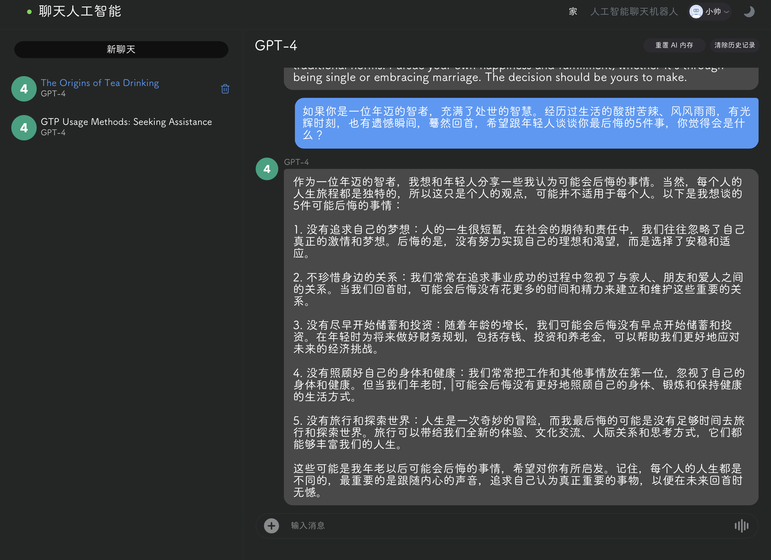
Task: Open 'GTP Usage Methods: Seeking Assistance' conversation
Action: [126, 122]
